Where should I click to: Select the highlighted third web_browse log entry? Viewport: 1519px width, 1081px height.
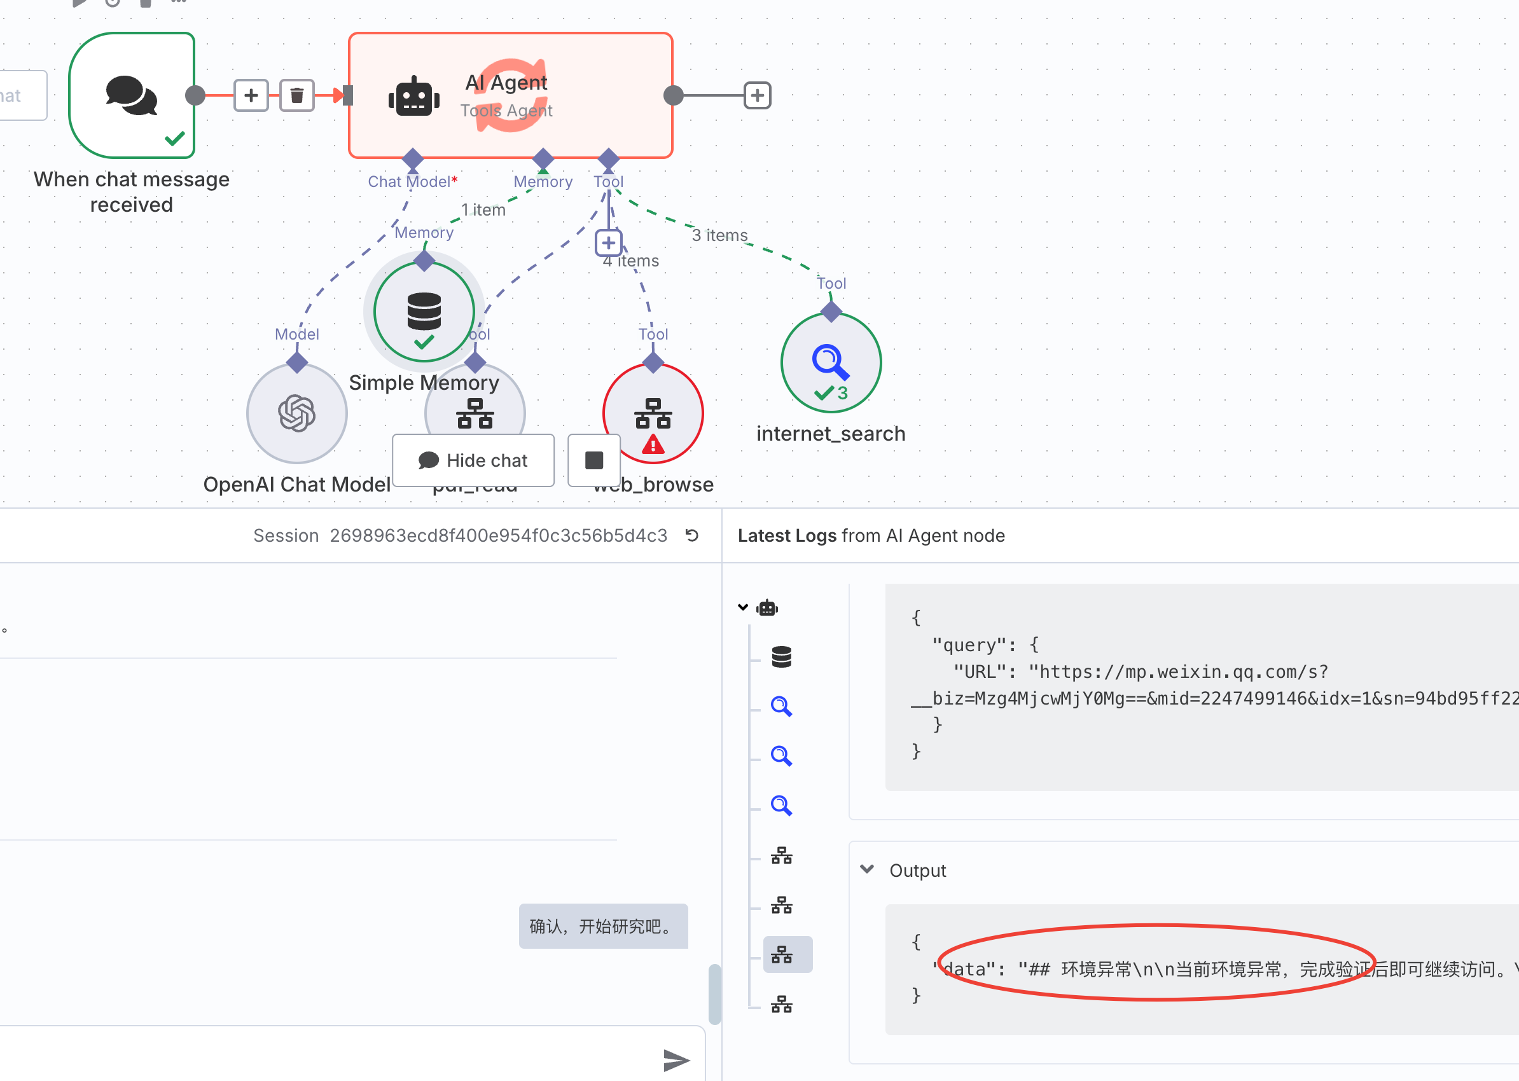click(x=787, y=954)
